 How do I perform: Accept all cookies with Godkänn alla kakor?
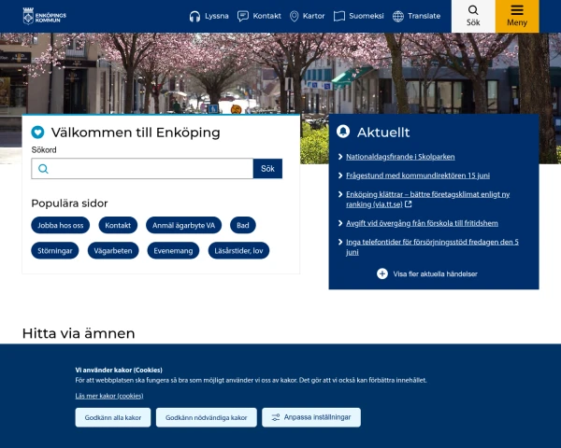113,417
